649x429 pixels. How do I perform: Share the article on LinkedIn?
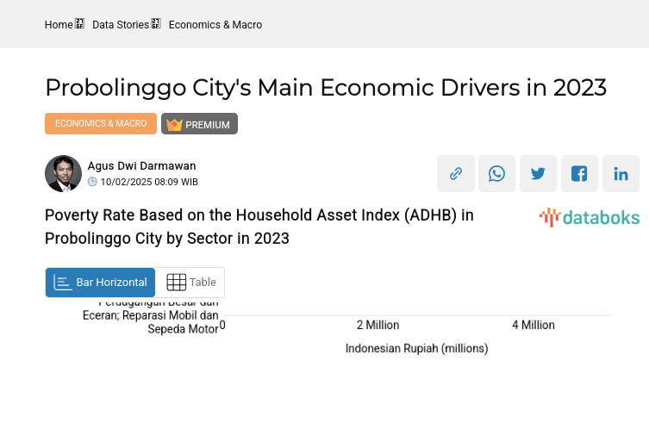coord(621,173)
